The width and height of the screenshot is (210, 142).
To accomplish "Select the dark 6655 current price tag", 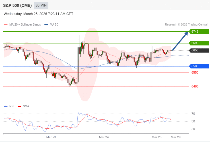I will click(x=199, y=51).
